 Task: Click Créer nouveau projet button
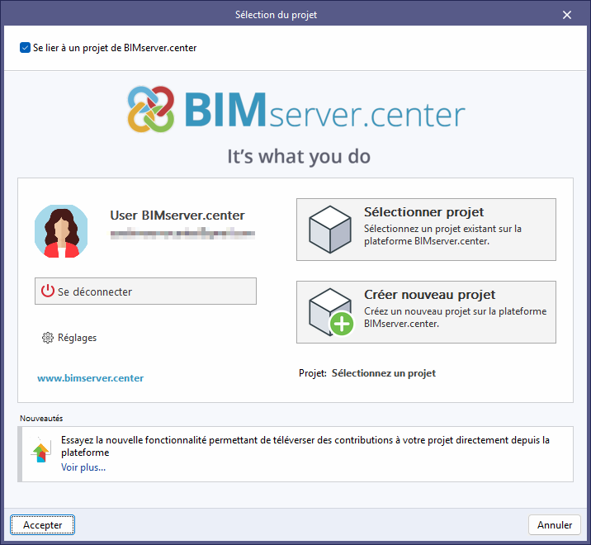tap(426, 312)
